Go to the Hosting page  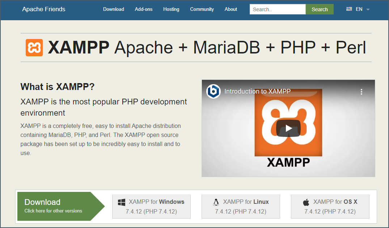click(171, 9)
